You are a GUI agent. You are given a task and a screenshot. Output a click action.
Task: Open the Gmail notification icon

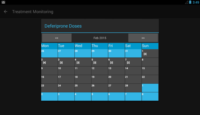pyautogui.click(x=3, y=2)
